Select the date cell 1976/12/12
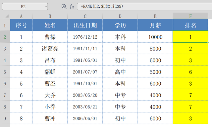 [85, 37]
